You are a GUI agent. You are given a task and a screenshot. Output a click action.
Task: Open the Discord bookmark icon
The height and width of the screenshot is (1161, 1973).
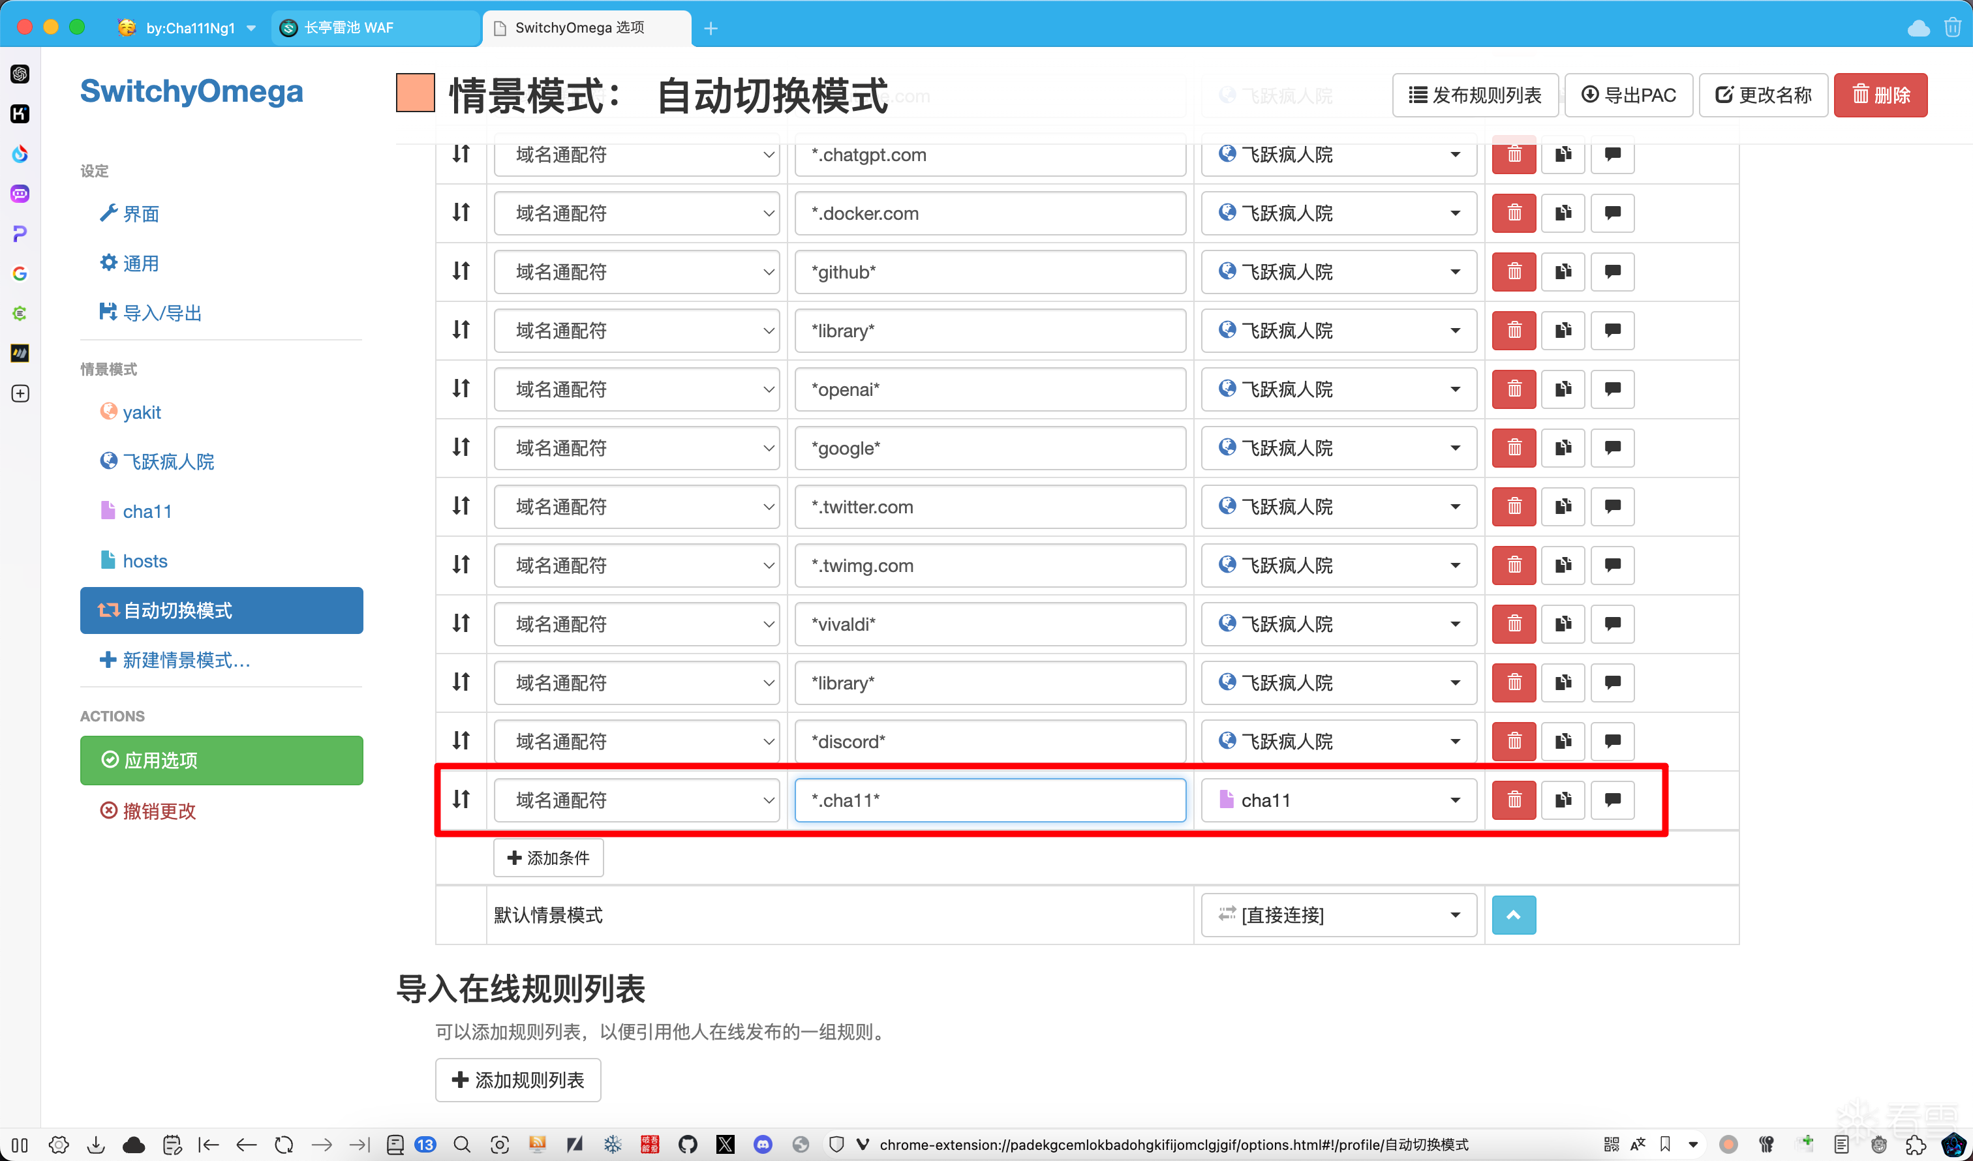tap(763, 1144)
